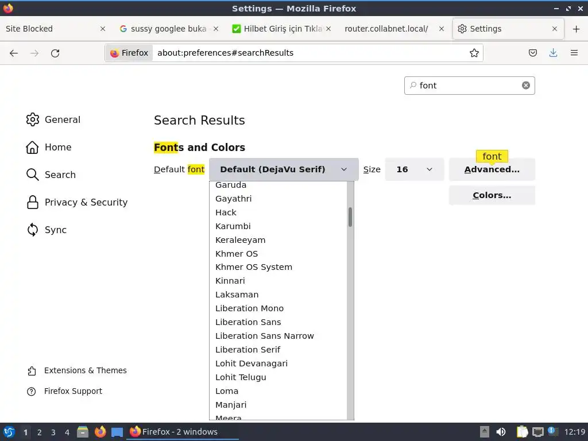Screen dimensions: 588x441
Task: Open the network tray icon
Action: [x=537, y=432]
